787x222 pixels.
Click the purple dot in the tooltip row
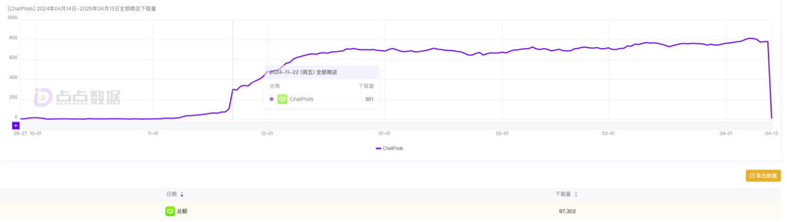pos(271,99)
